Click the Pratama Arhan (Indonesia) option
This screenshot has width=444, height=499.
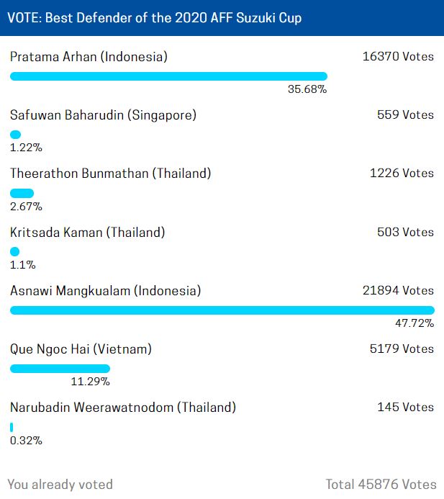(x=89, y=57)
